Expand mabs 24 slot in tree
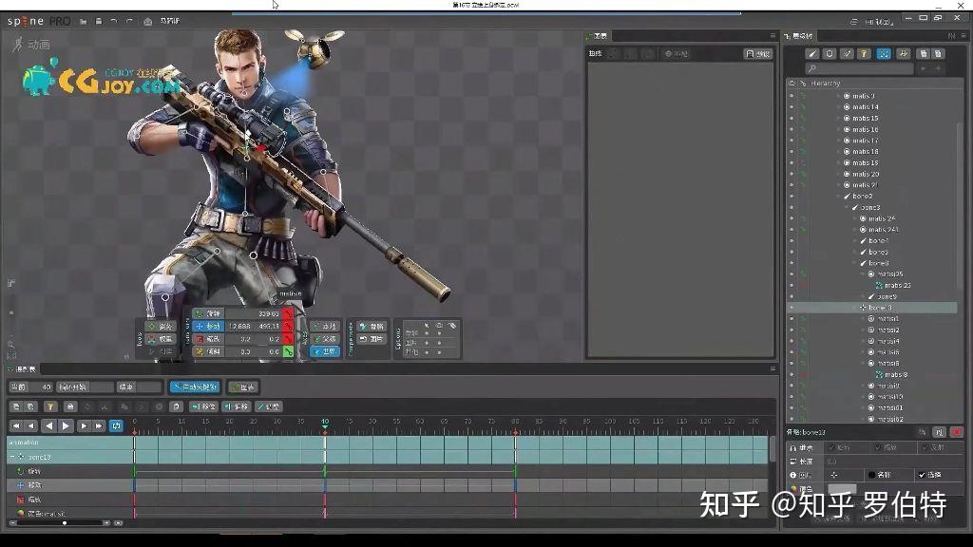 (855, 218)
